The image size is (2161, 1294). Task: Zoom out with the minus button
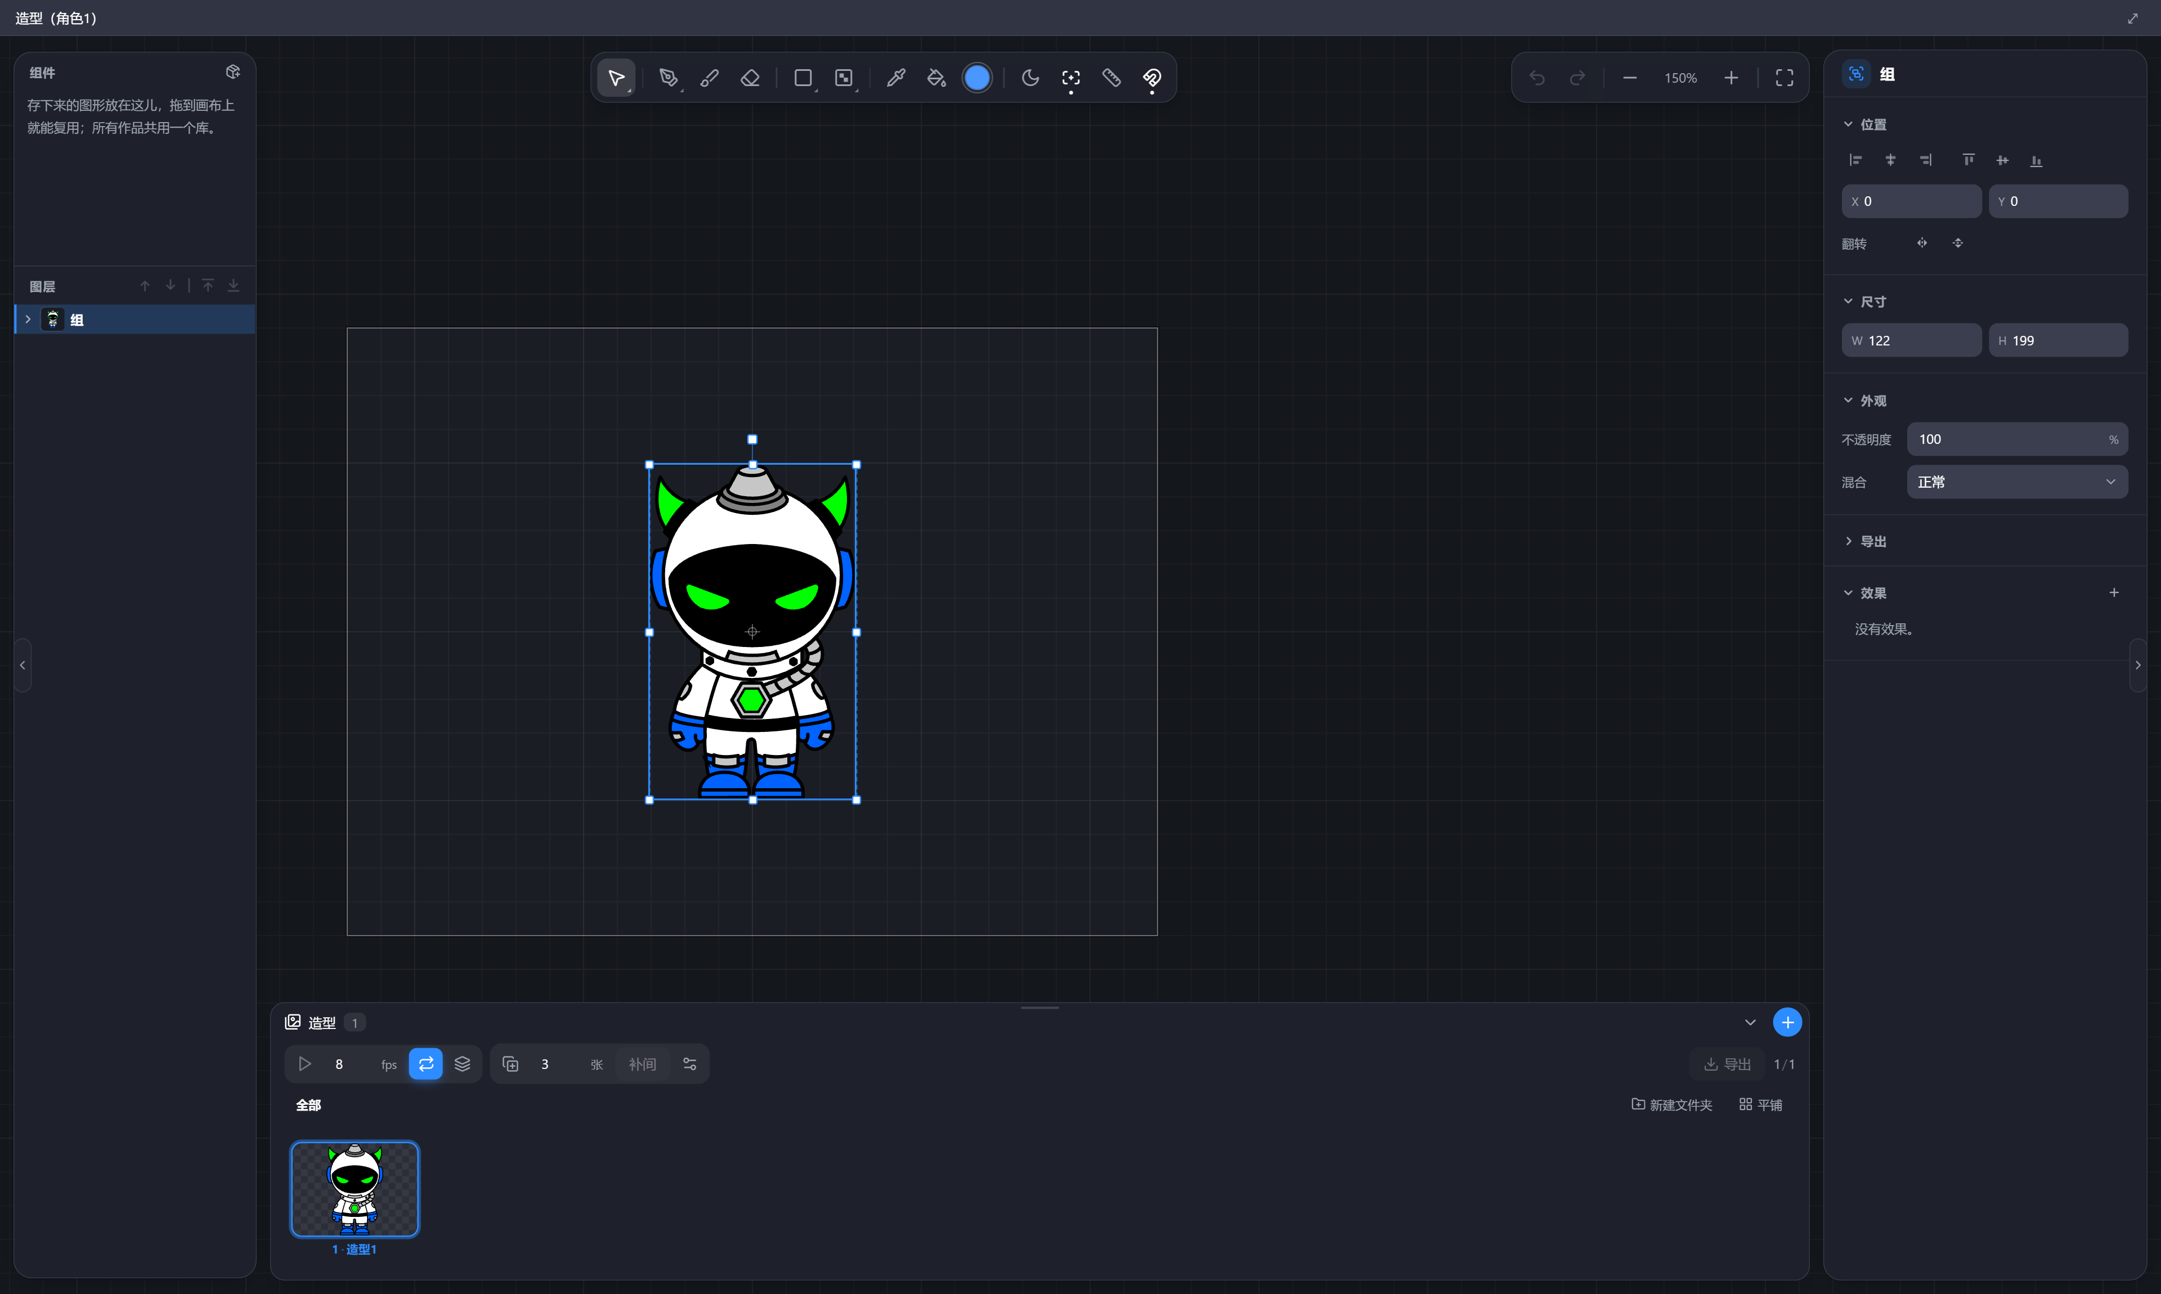pyautogui.click(x=1630, y=78)
